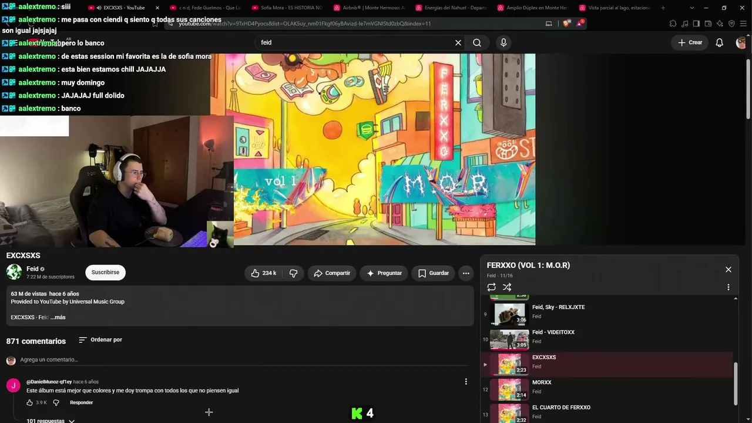Switch to the Sofia Mora YouTube tab

pyautogui.click(x=287, y=8)
